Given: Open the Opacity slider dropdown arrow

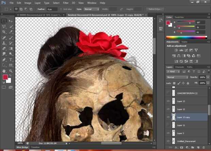Looking at the screenshot, I should coord(208,77).
